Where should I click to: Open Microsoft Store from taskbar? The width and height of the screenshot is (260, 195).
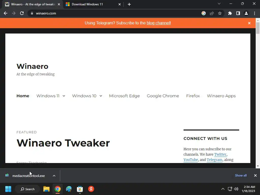coord(80,189)
